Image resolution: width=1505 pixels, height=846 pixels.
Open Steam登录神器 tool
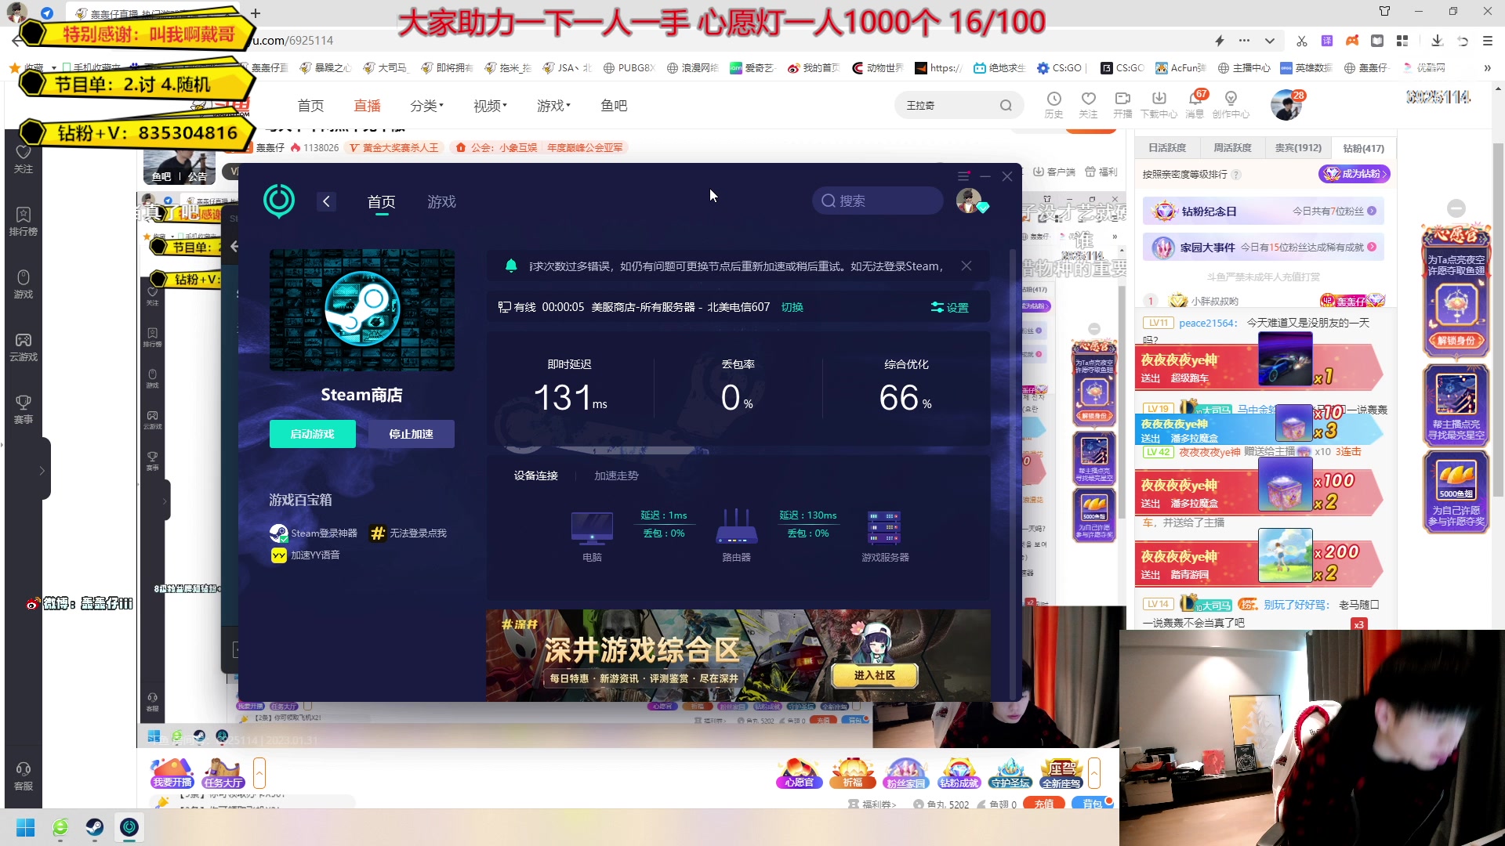(x=314, y=533)
